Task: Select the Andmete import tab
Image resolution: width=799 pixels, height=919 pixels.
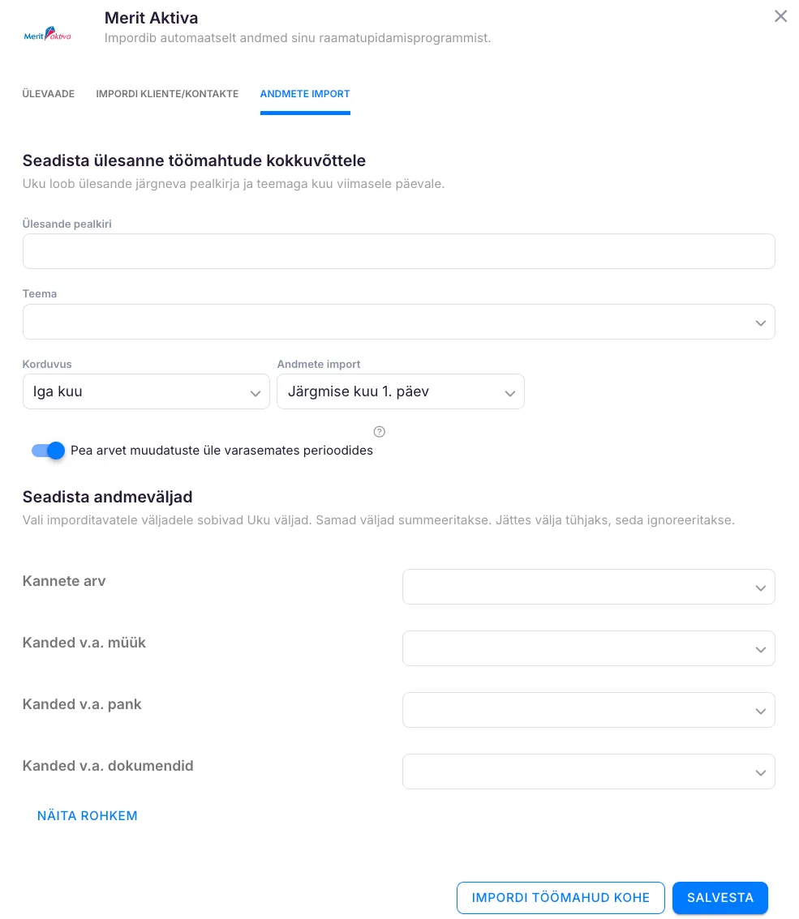Action: tap(305, 94)
